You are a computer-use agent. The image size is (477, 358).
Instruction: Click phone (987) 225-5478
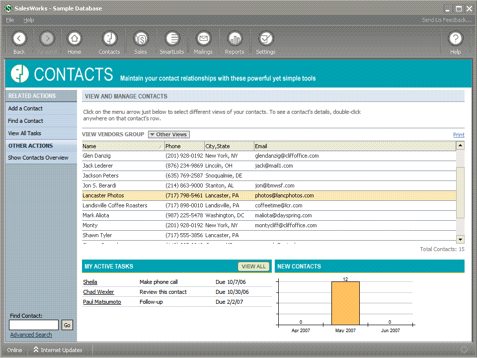coord(184,215)
